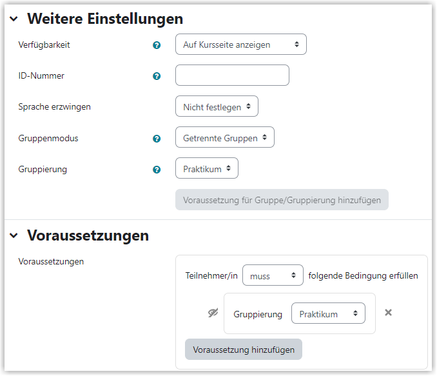
Task: Click the ID-Nummer text field
Action: [x=232, y=75]
